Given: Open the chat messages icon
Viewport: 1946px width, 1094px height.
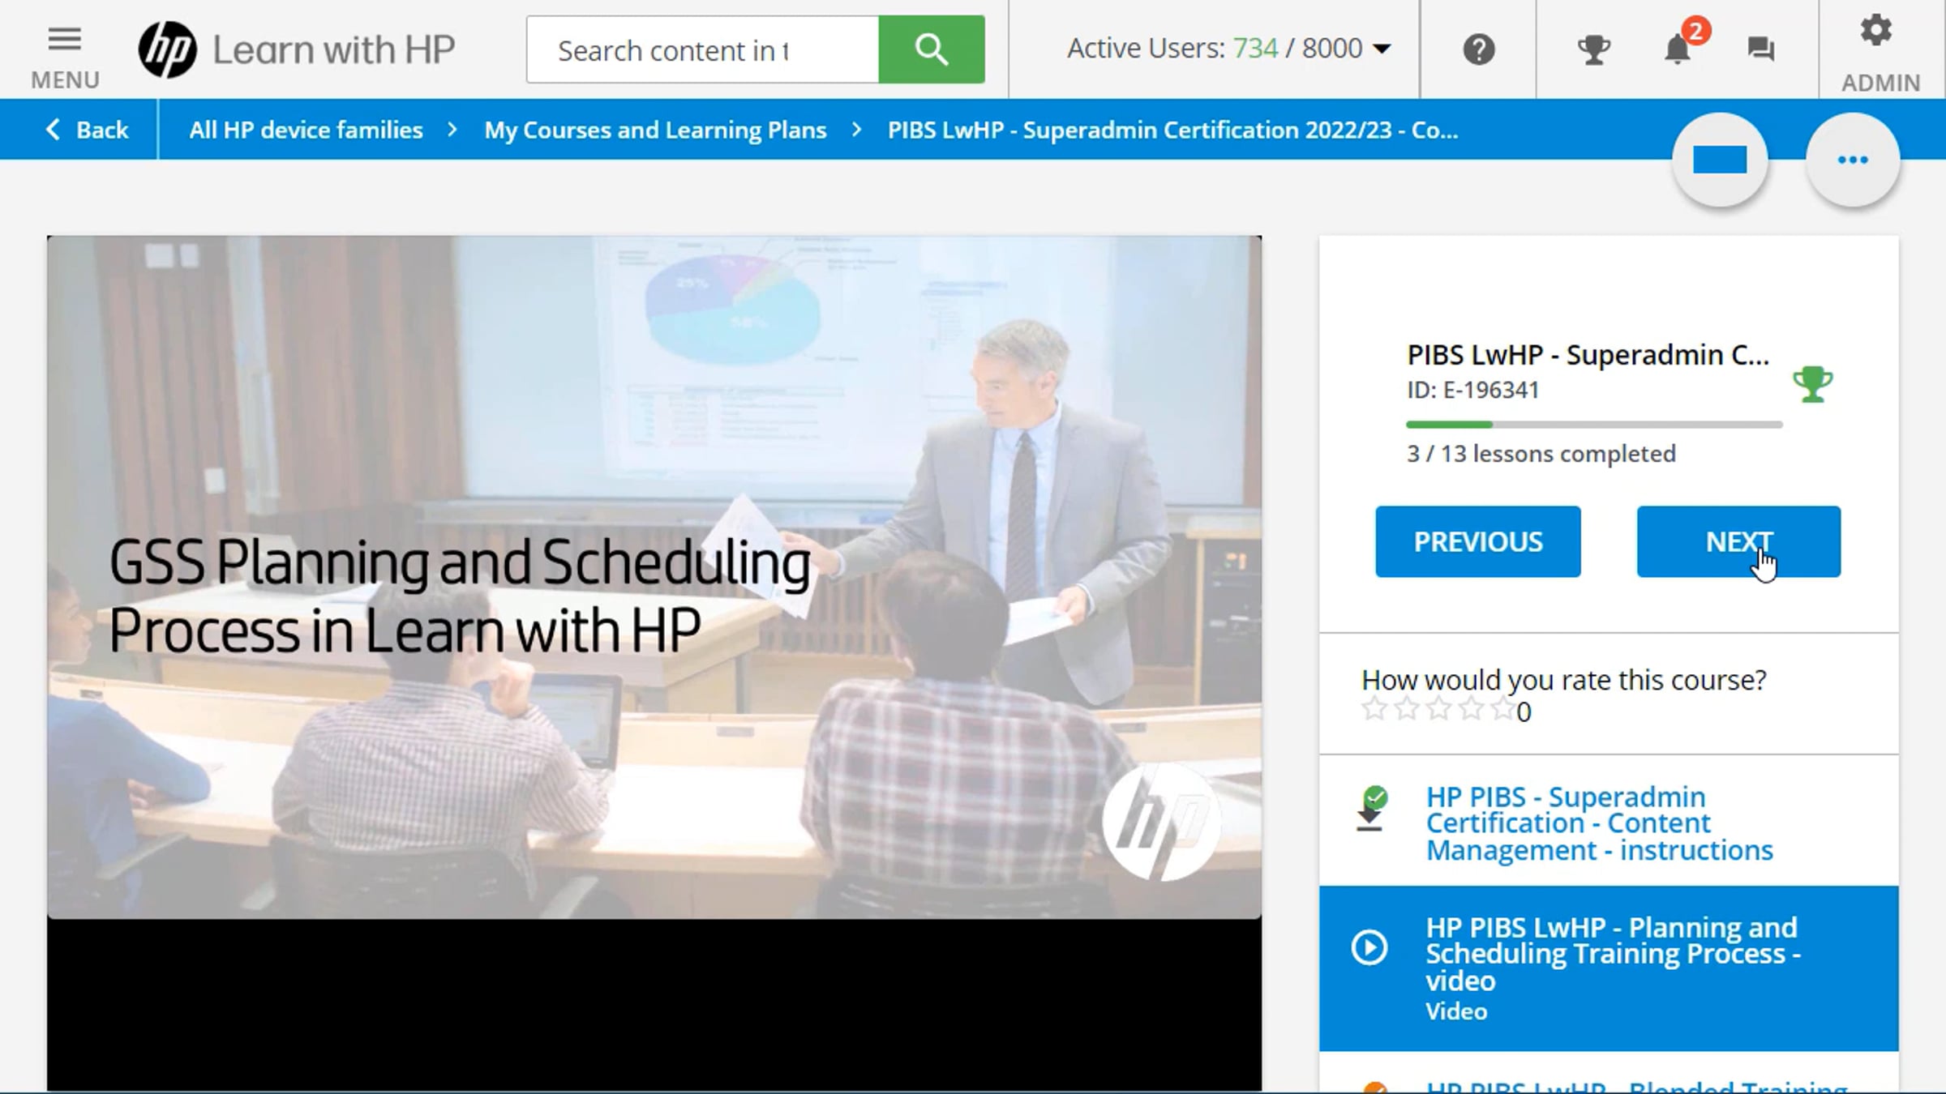Looking at the screenshot, I should point(1760,49).
